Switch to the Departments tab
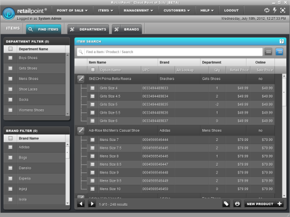The height and width of the screenshot is (217, 290). (88, 29)
